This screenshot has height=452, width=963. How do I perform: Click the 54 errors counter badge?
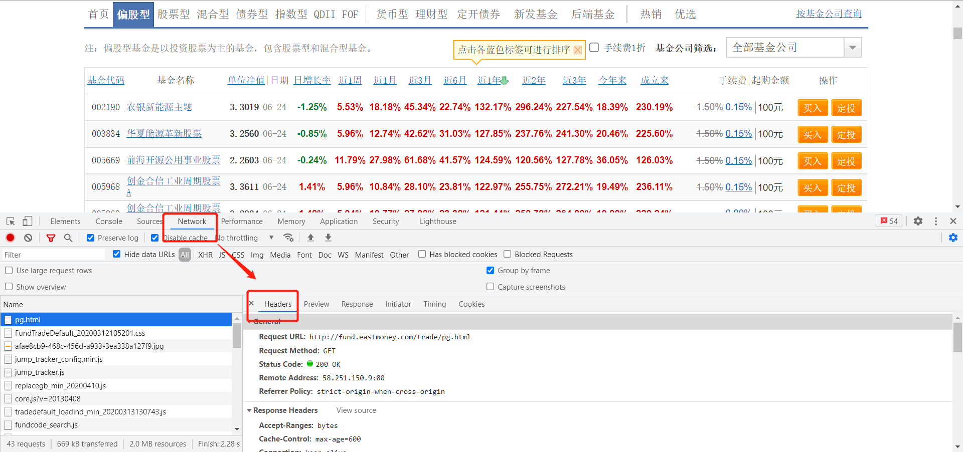[889, 221]
